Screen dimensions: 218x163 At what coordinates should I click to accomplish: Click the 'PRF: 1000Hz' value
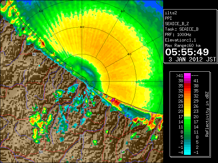pyautogui.click(x=178, y=35)
